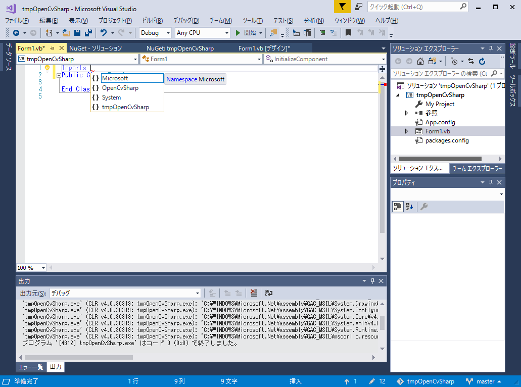Click the feedback icon beside Quick Launch

tap(359, 7)
